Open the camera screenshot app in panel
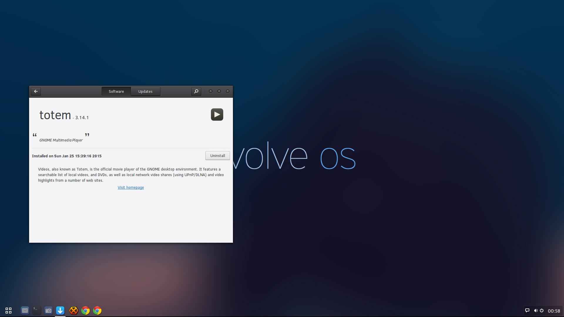 pos(48,311)
